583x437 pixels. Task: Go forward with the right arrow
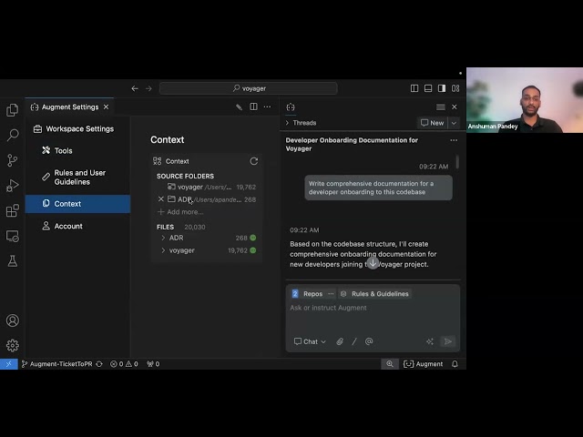tap(148, 88)
